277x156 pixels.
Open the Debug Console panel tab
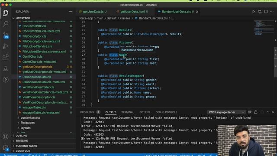166,112
